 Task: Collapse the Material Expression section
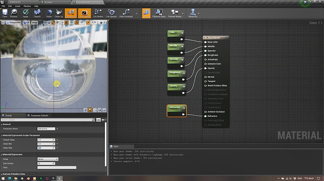(x=2, y=155)
